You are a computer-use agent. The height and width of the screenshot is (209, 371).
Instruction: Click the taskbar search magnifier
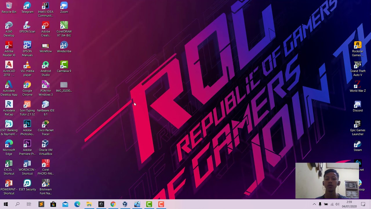[17, 204]
